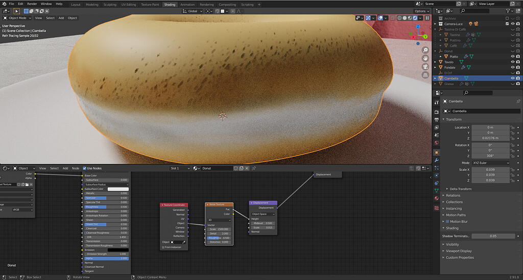The image size is (523, 280).
Task: Switch perspective/orthographic with the grid gizmo
Action: click(x=425, y=75)
